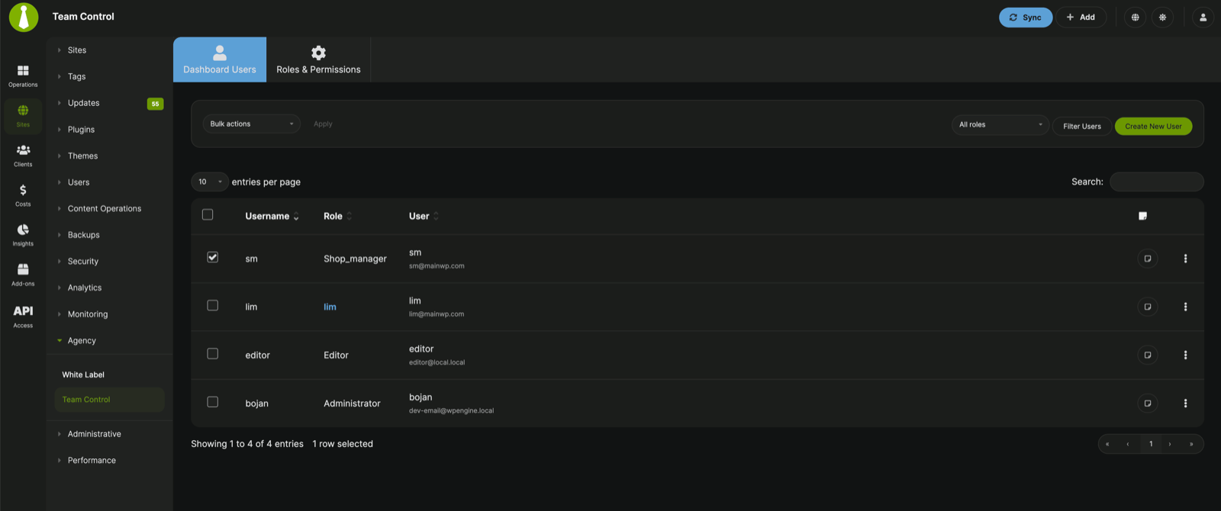Image resolution: width=1221 pixels, height=511 pixels.
Task: Click the dev-email@wpengine.local email text
Action: pos(451,410)
